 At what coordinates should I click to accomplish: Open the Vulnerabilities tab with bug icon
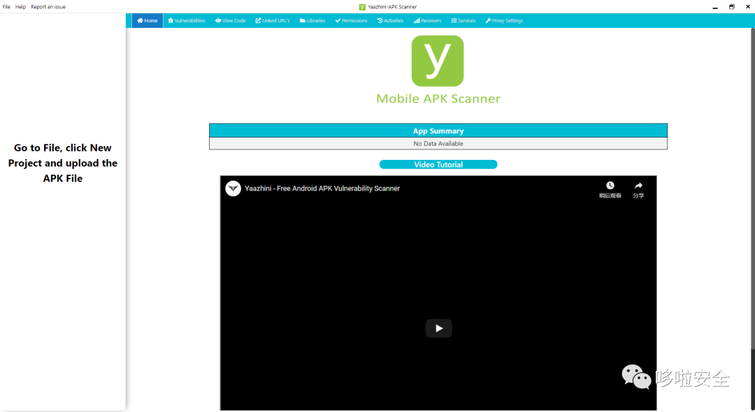point(187,21)
